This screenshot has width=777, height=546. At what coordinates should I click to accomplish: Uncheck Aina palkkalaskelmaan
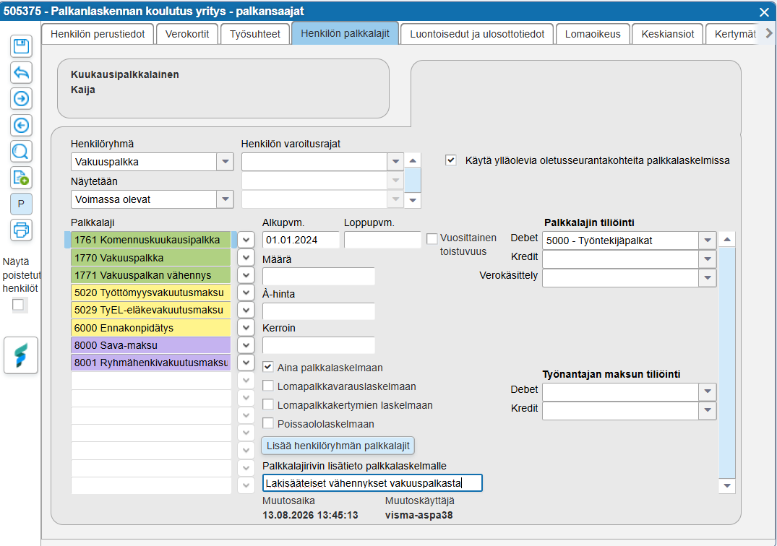268,367
